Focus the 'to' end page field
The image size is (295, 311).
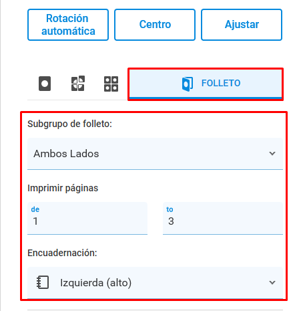tap(223, 218)
